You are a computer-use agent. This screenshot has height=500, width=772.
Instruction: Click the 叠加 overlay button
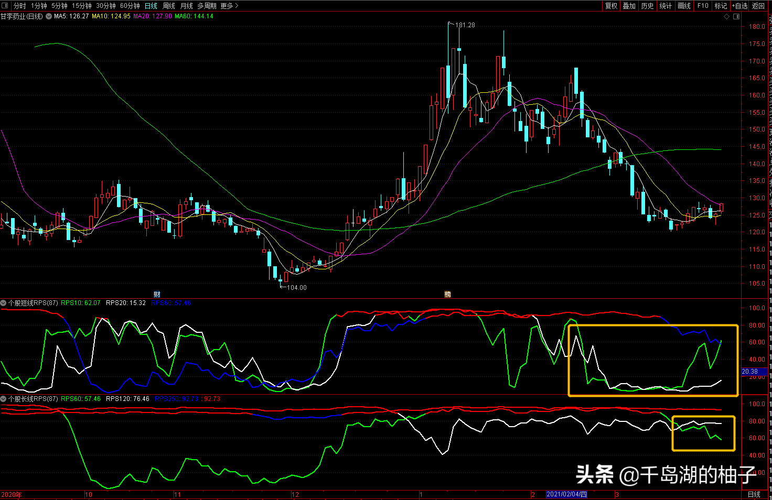coord(629,6)
